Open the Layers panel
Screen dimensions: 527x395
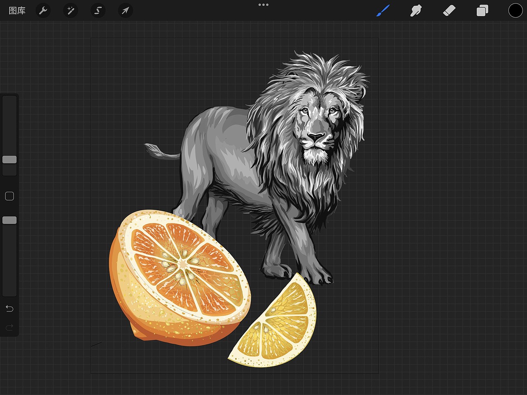pyautogui.click(x=482, y=11)
